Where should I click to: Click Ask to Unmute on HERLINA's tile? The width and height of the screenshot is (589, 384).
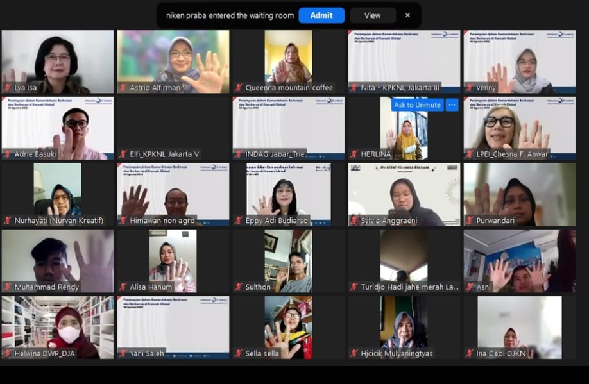click(417, 104)
